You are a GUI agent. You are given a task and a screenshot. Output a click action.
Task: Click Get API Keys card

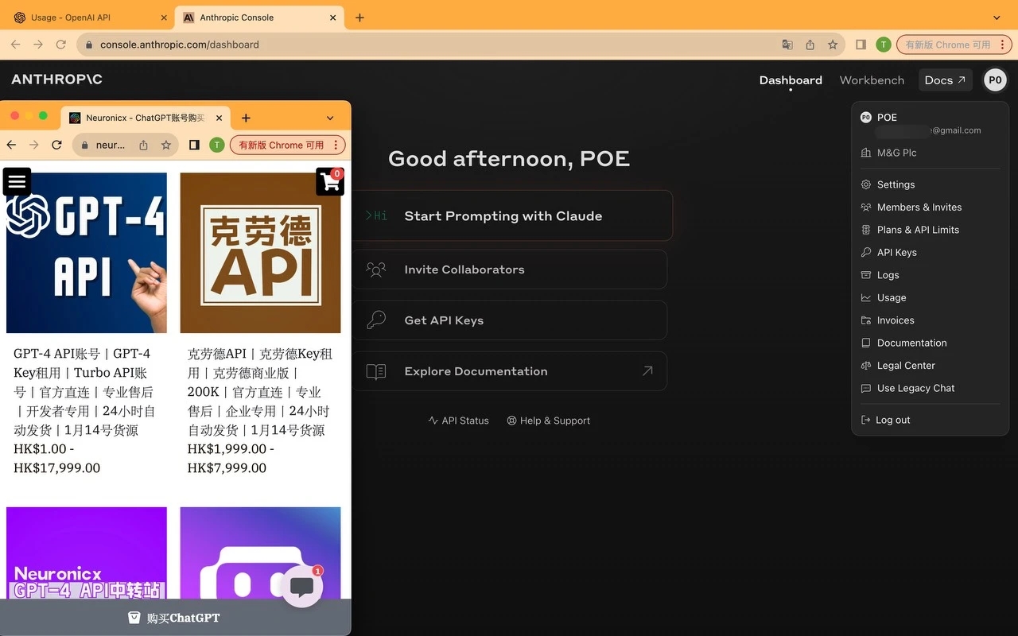pos(508,320)
